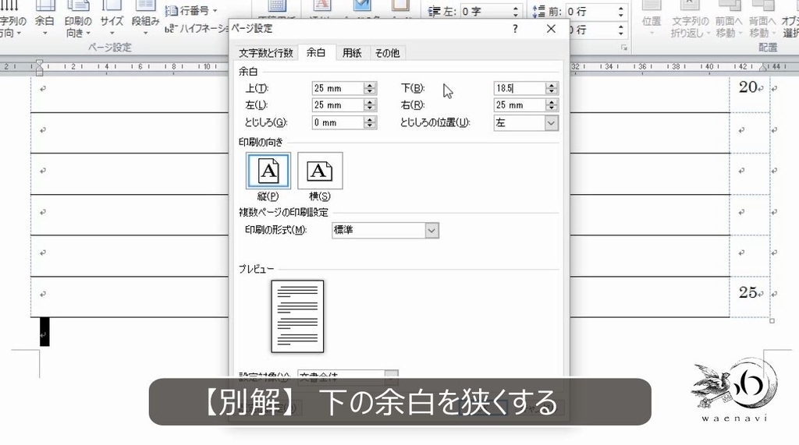Click the left indent marker on ruler

[39, 67]
